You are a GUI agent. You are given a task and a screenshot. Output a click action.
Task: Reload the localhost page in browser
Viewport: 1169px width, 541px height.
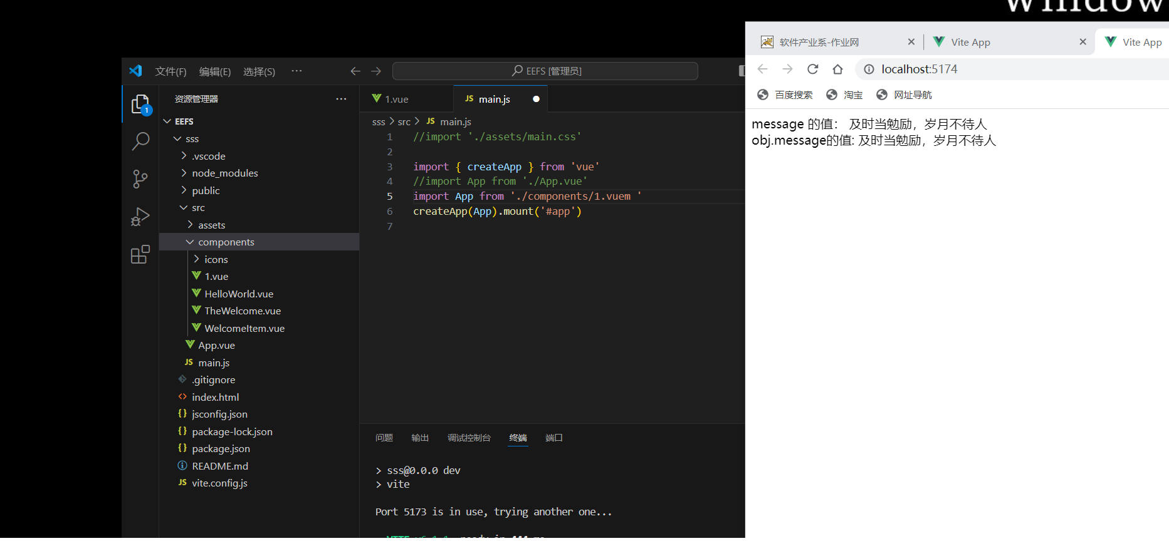(813, 69)
